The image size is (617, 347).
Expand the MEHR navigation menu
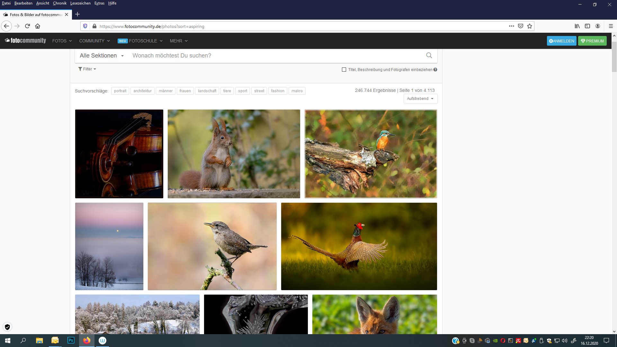point(179,41)
